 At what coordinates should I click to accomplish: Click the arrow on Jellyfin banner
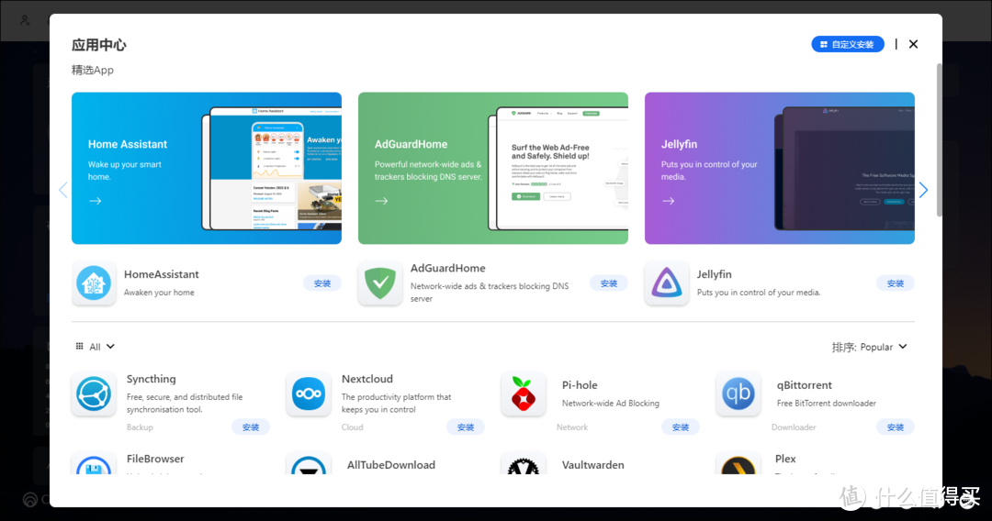(668, 201)
